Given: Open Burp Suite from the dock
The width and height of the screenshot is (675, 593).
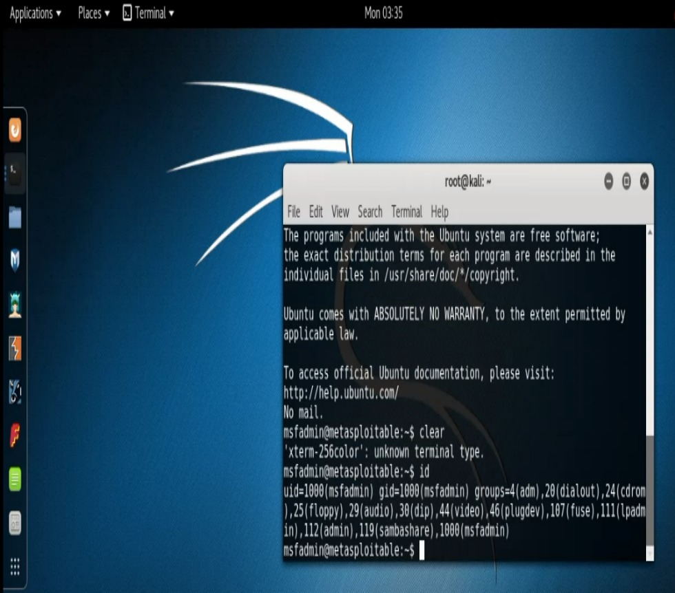Looking at the screenshot, I should [x=15, y=348].
